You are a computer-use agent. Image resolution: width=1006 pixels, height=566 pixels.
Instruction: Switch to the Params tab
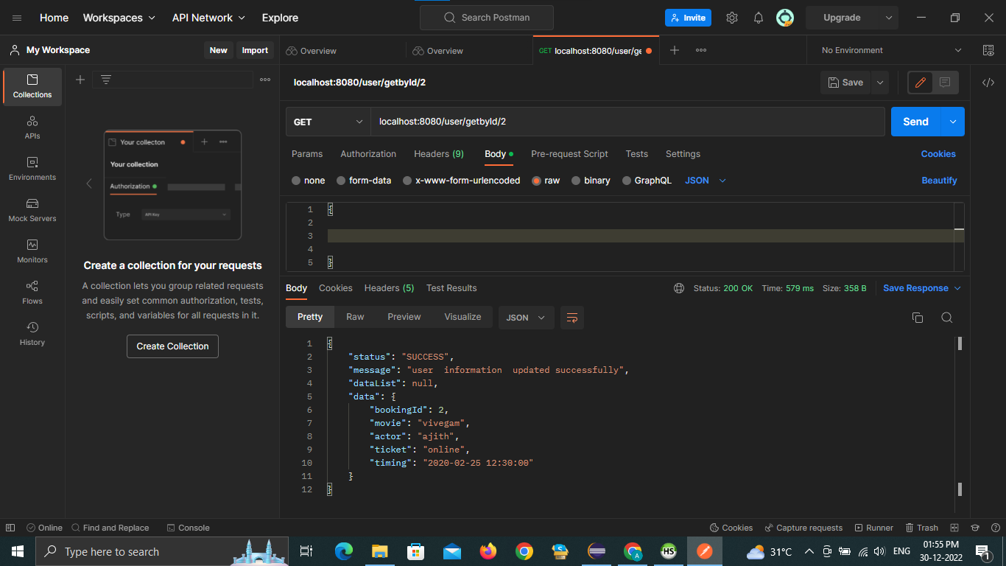(307, 154)
